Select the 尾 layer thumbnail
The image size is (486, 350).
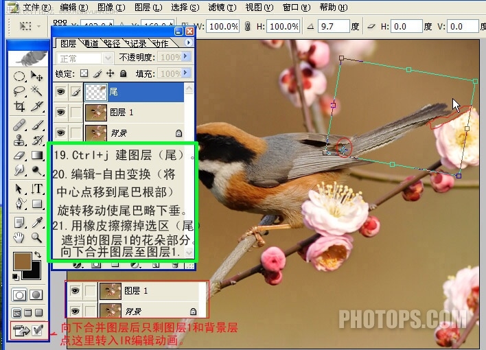tap(96, 92)
